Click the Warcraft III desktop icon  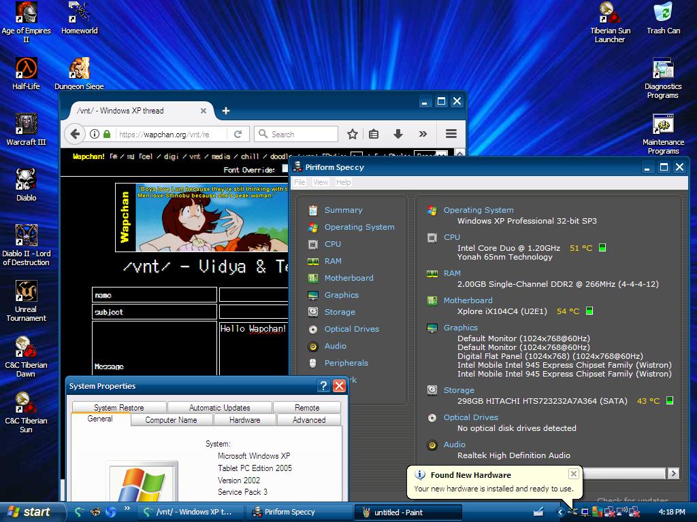(26, 124)
